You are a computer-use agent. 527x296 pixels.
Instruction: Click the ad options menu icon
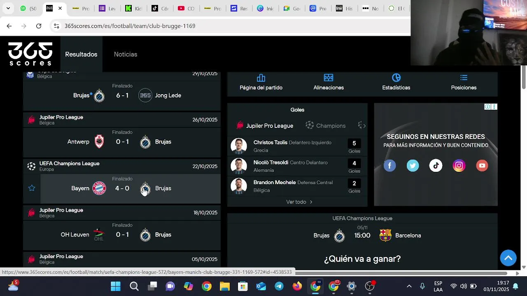(x=494, y=107)
